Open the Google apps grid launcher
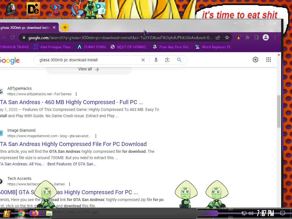 (x=269, y=60)
